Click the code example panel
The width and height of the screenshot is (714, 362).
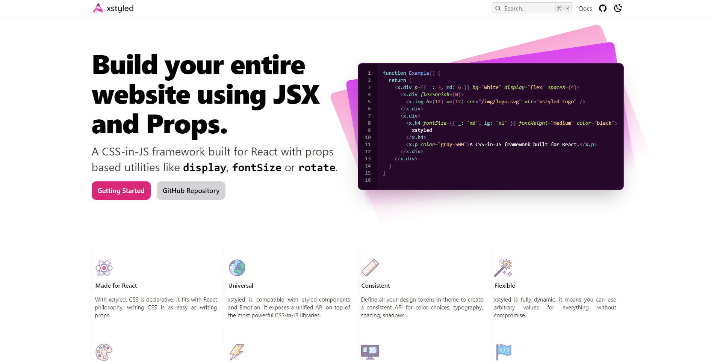pos(490,127)
